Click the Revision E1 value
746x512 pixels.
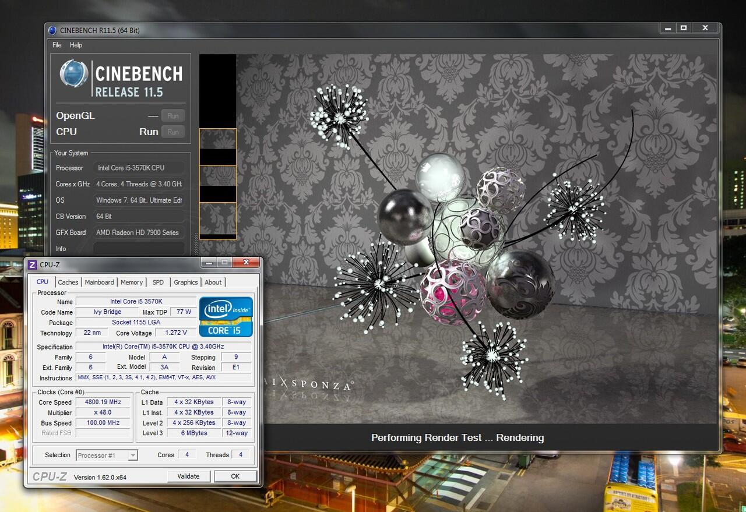[236, 368]
